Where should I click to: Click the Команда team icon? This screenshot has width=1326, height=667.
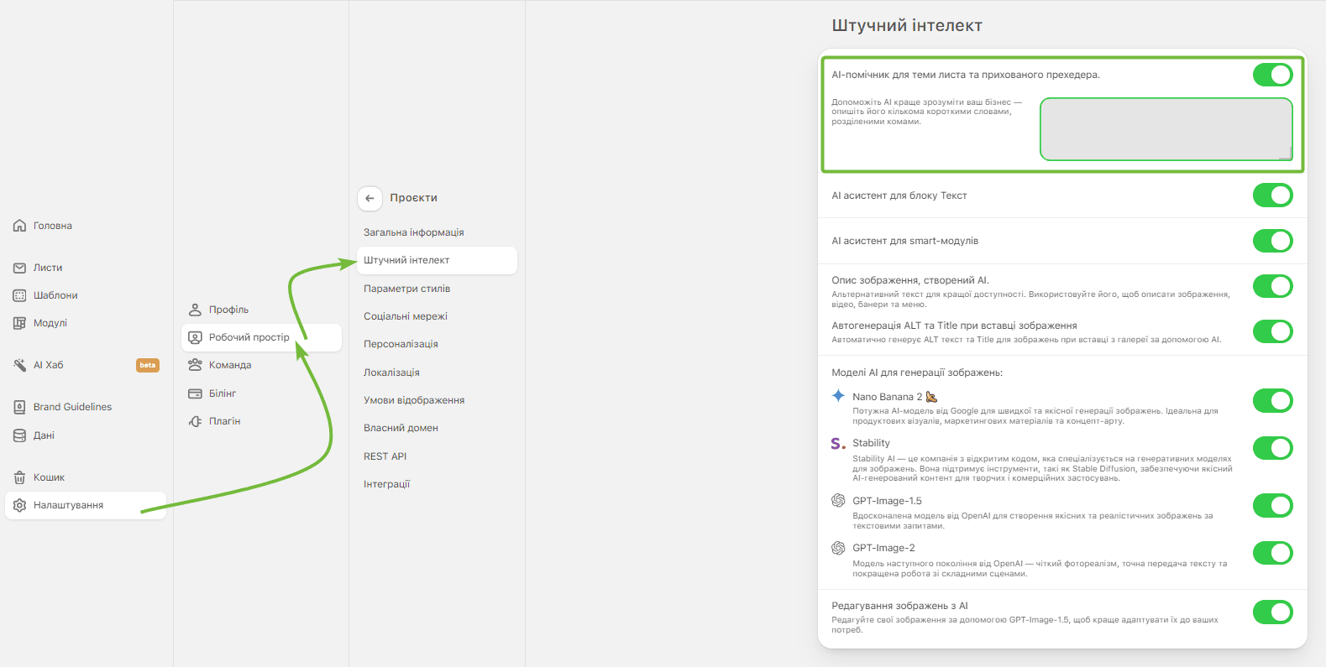point(195,365)
